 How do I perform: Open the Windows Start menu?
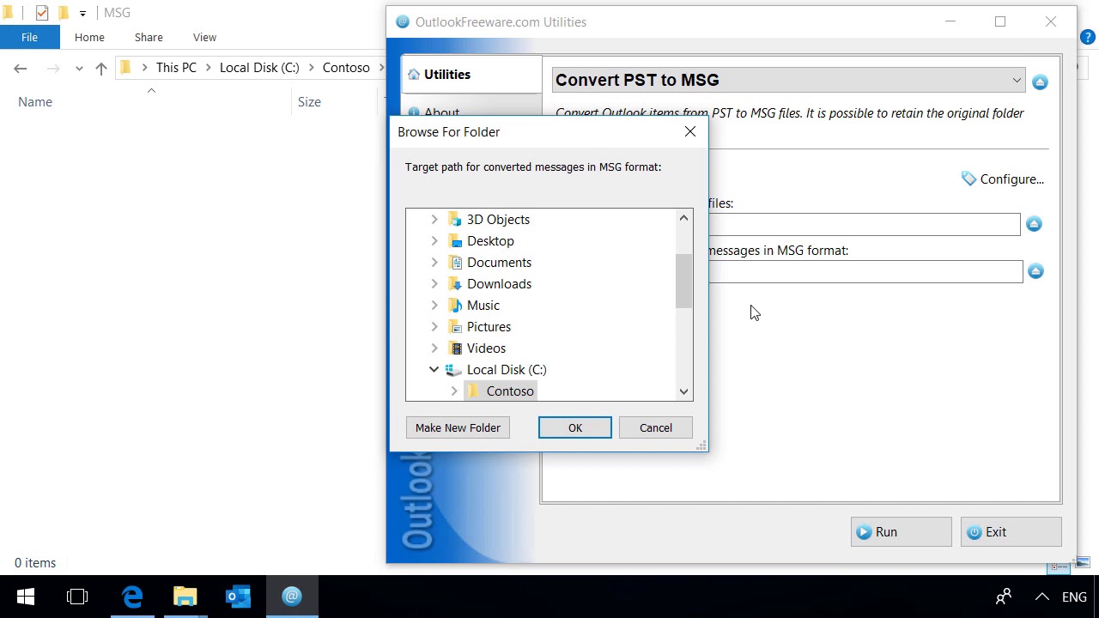26,597
